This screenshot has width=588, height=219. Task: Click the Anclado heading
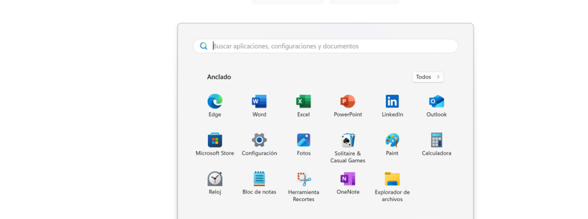click(219, 77)
